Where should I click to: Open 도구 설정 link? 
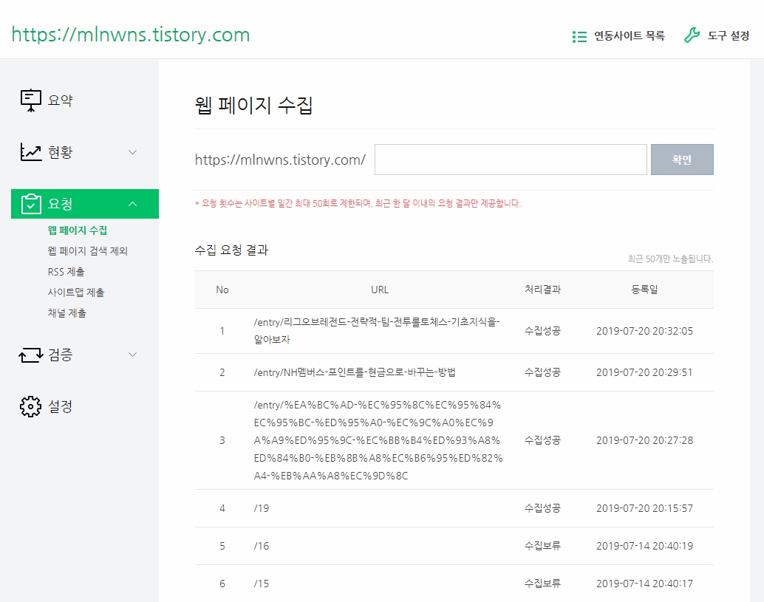point(729,35)
